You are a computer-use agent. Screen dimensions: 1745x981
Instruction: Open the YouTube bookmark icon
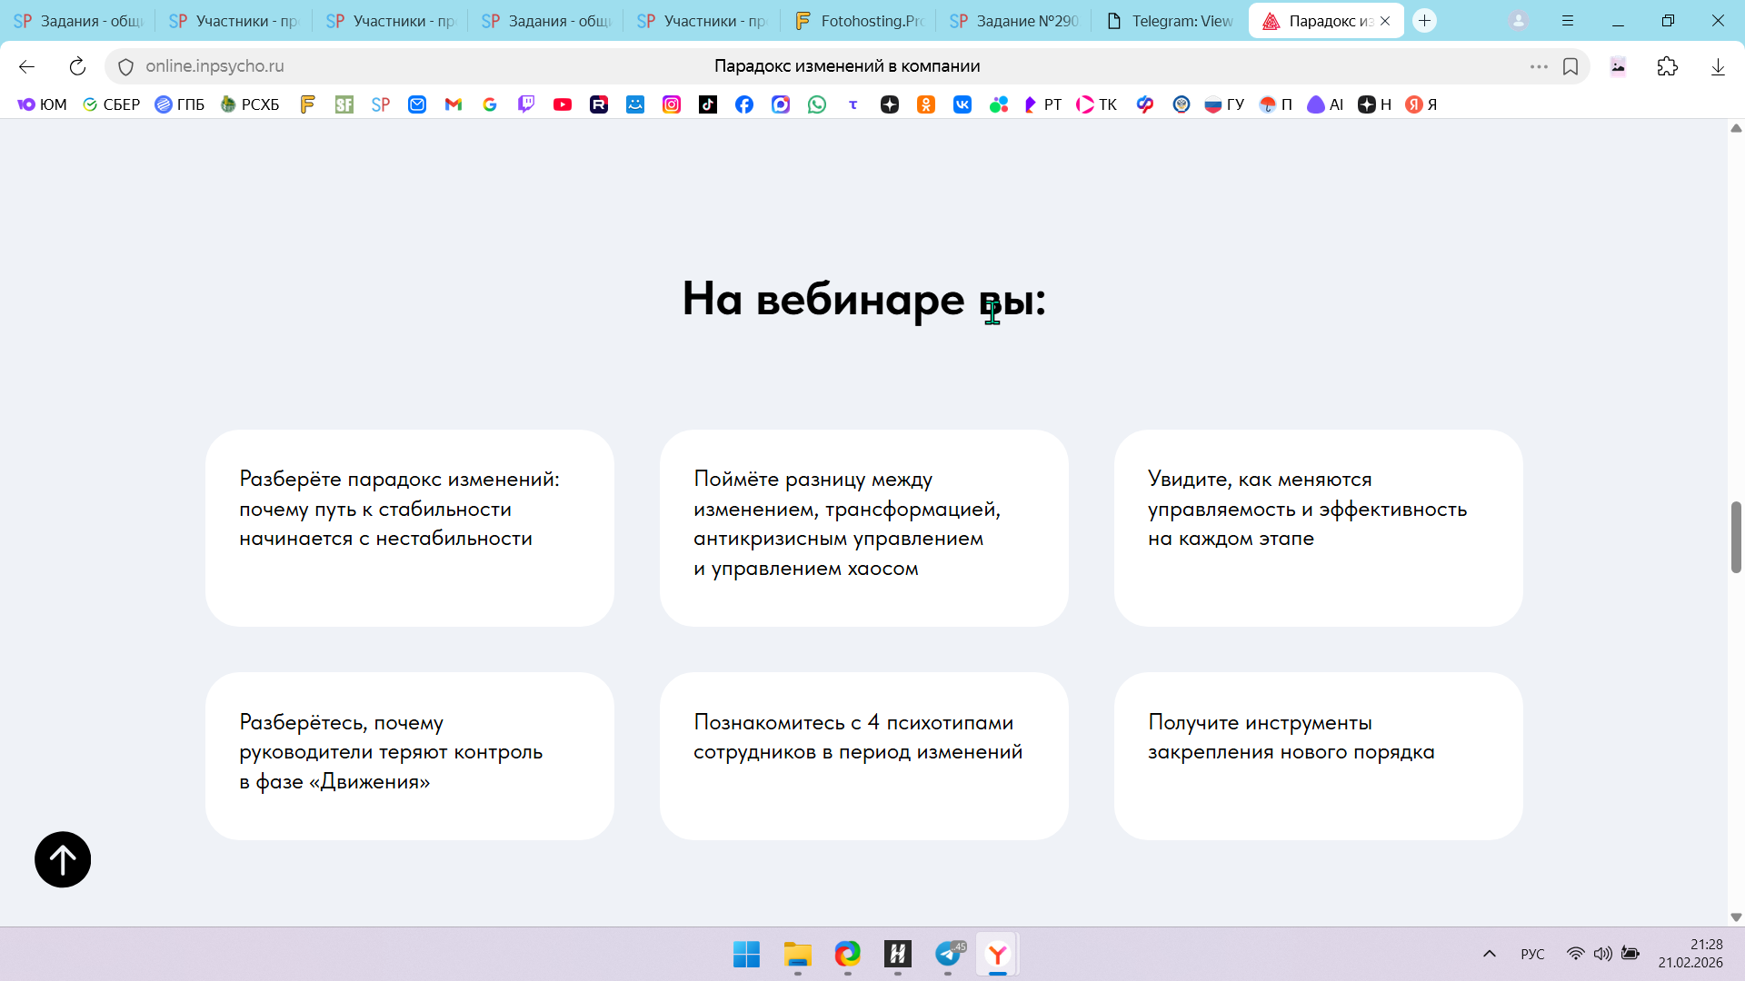coord(563,104)
